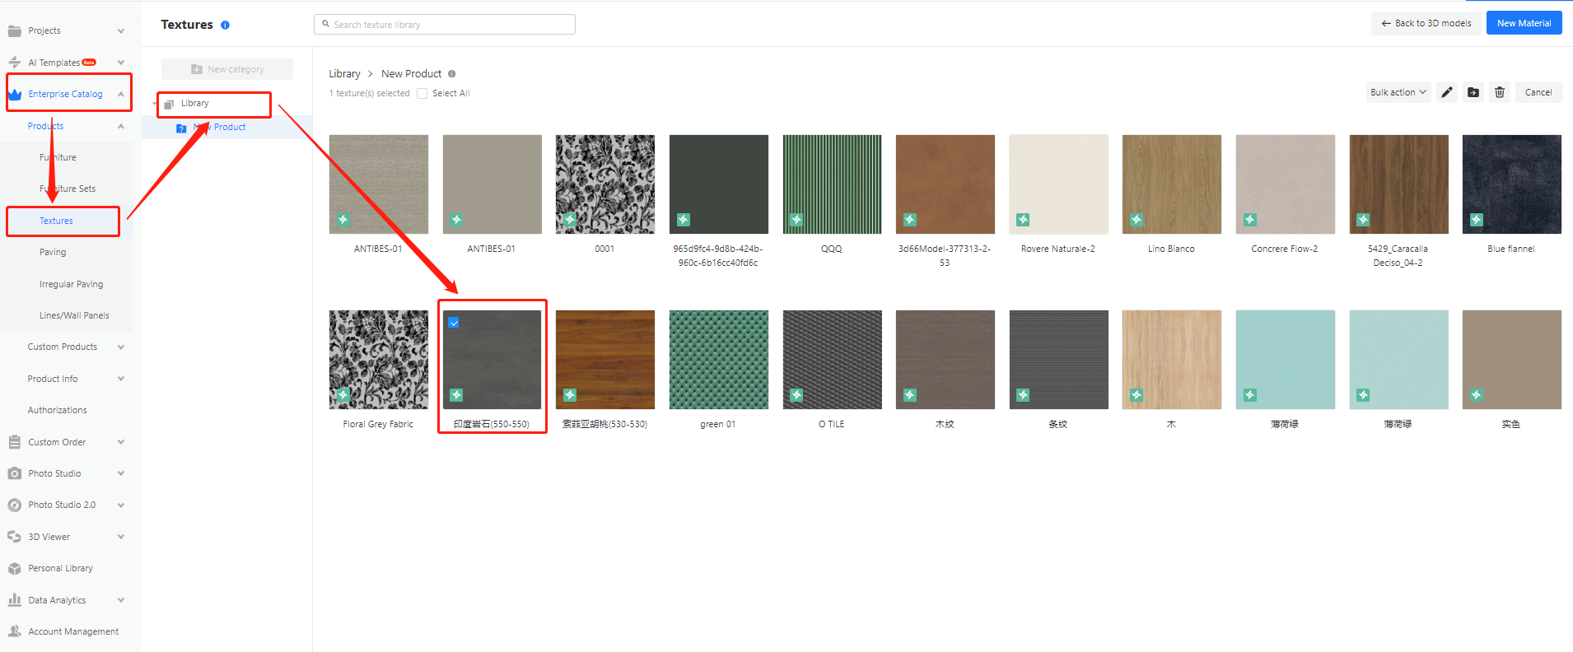The width and height of the screenshot is (1573, 652).
Task: Open Paving in the sidebar menu
Action: click(x=53, y=253)
